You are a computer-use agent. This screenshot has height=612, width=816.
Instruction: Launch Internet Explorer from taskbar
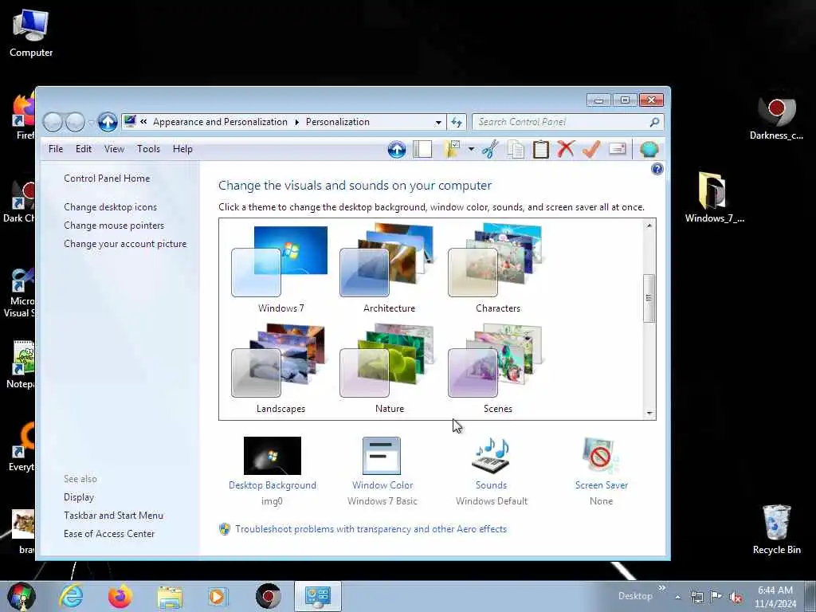coord(71,596)
